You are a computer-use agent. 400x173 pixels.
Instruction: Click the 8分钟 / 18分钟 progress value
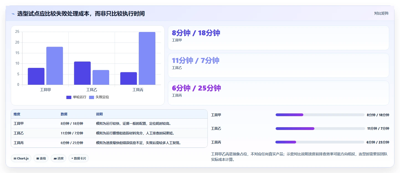[378, 115]
